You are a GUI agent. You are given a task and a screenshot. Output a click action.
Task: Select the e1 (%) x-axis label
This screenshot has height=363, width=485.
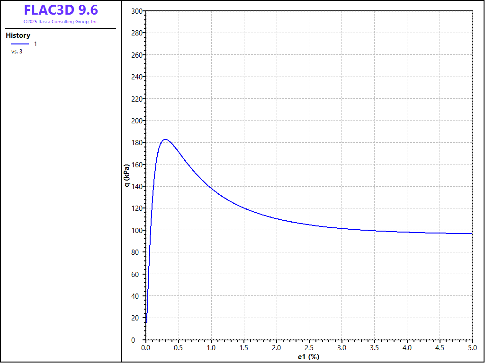(309, 357)
